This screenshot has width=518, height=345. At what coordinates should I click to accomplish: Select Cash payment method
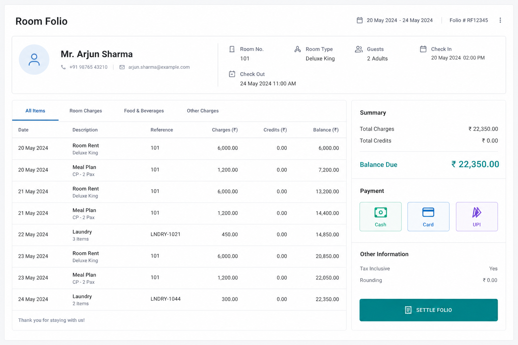pyautogui.click(x=381, y=217)
